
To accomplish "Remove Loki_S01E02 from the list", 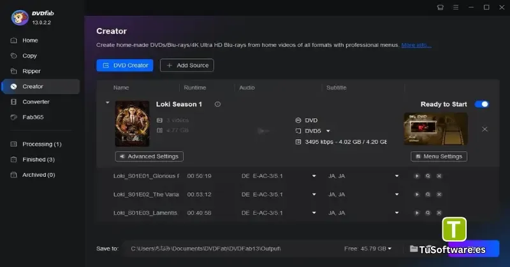I will click(x=439, y=195).
